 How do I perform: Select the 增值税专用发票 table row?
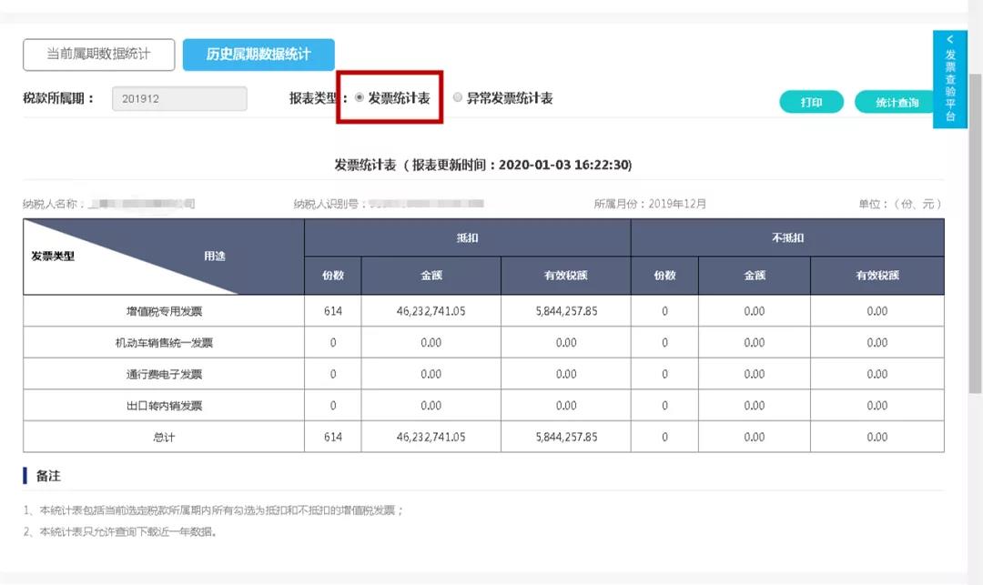164,310
